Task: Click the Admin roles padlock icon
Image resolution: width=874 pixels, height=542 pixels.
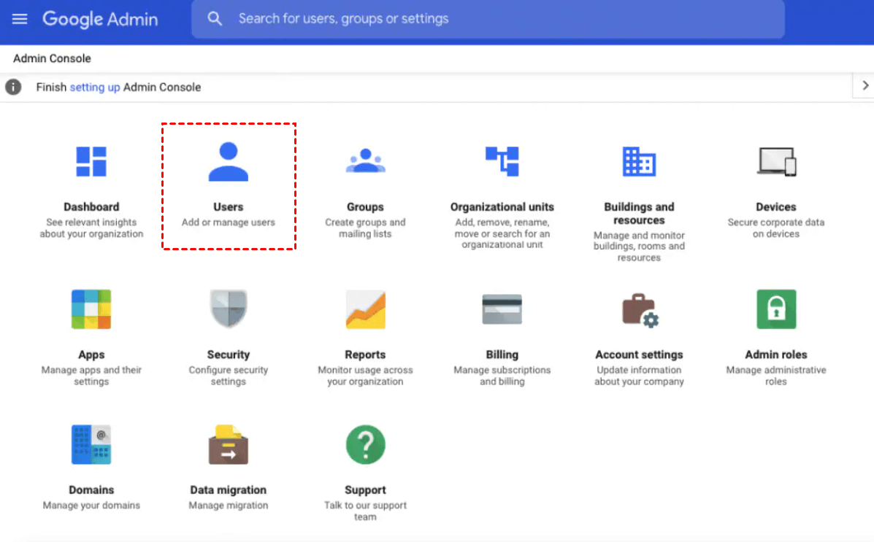Action: 776,309
